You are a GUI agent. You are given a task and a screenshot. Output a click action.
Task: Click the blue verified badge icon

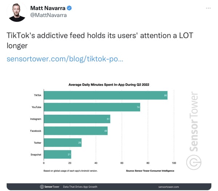(69, 8)
